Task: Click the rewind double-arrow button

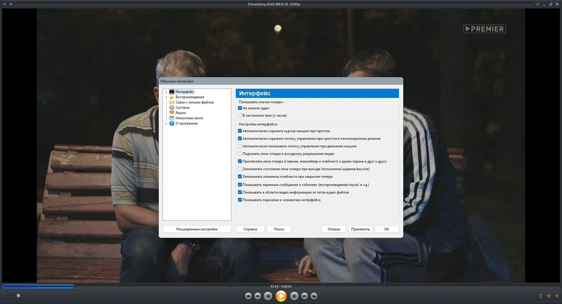Action: tap(258, 296)
